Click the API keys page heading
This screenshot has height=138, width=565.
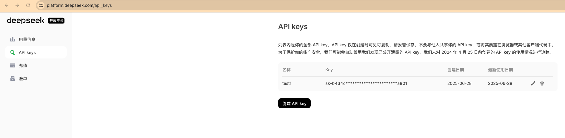point(293,27)
